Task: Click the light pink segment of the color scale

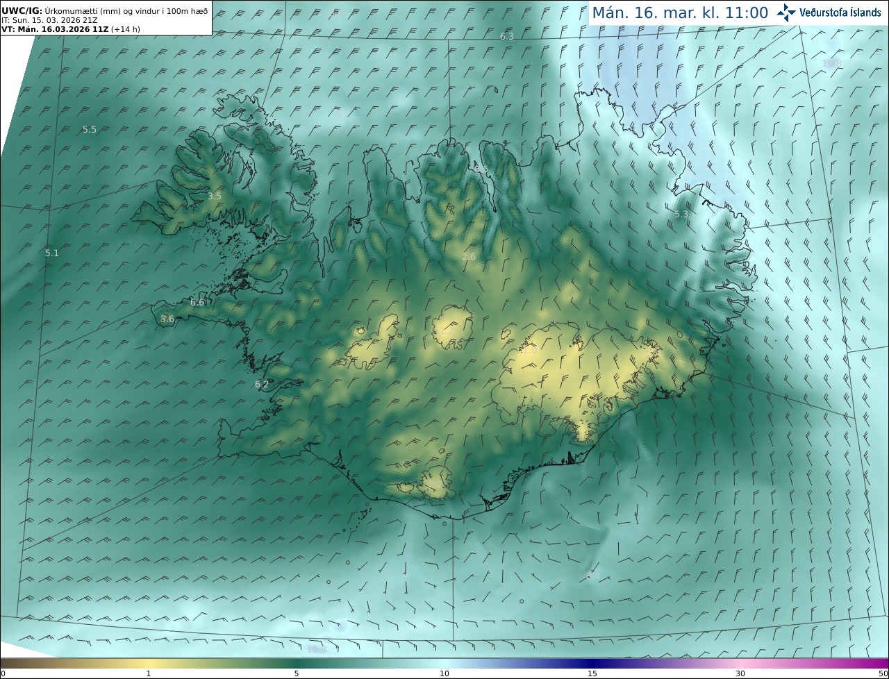Action: (x=740, y=663)
